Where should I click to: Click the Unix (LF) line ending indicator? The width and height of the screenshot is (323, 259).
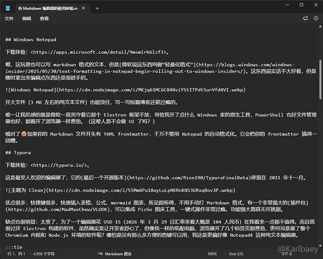coord(236,254)
